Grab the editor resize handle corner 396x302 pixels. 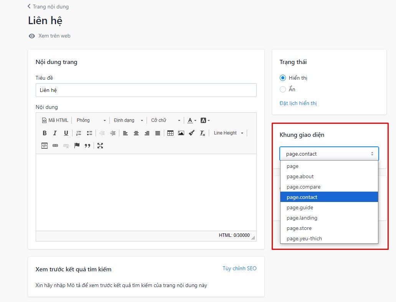pos(253,237)
